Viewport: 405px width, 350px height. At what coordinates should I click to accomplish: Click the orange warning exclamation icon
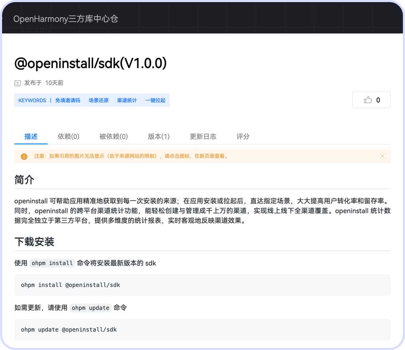click(x=24, y=156)
